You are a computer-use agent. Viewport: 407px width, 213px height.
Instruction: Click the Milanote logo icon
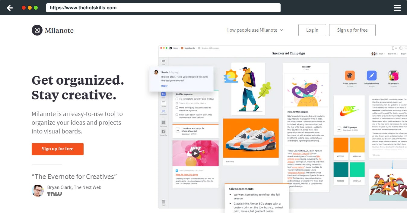pos(37,30)
